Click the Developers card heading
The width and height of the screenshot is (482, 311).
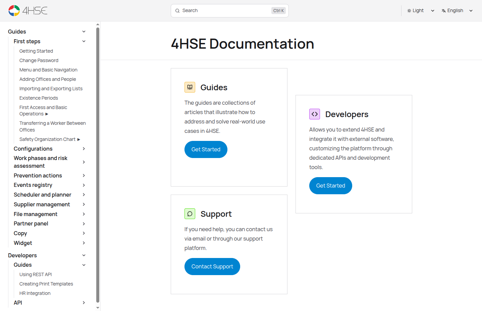347,114
